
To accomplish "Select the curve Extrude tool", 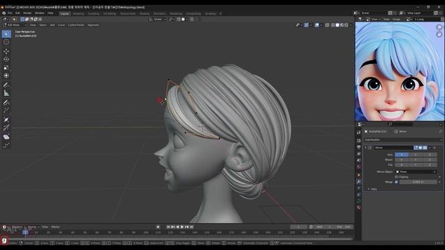I will (6, 110).
